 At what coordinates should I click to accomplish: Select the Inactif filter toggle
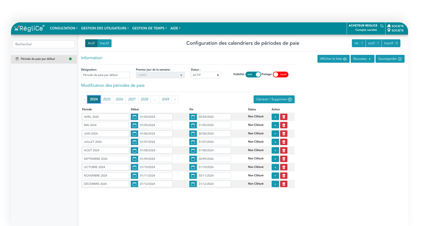pyautogui.click(x=104, y=43)
